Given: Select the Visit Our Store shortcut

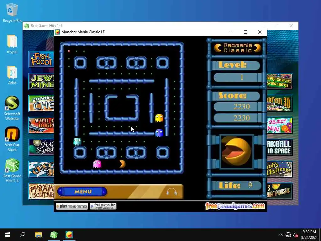Looking at the screenshot, I should coord(12,139).
